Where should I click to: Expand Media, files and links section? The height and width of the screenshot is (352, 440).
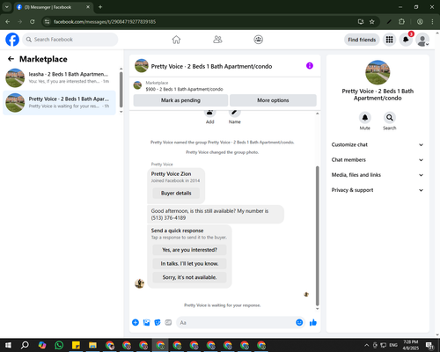378,175
